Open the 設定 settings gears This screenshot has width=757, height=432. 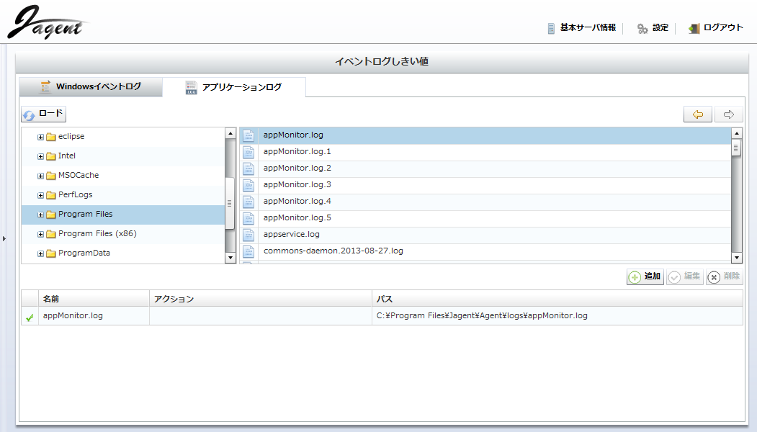coord(652,28)
